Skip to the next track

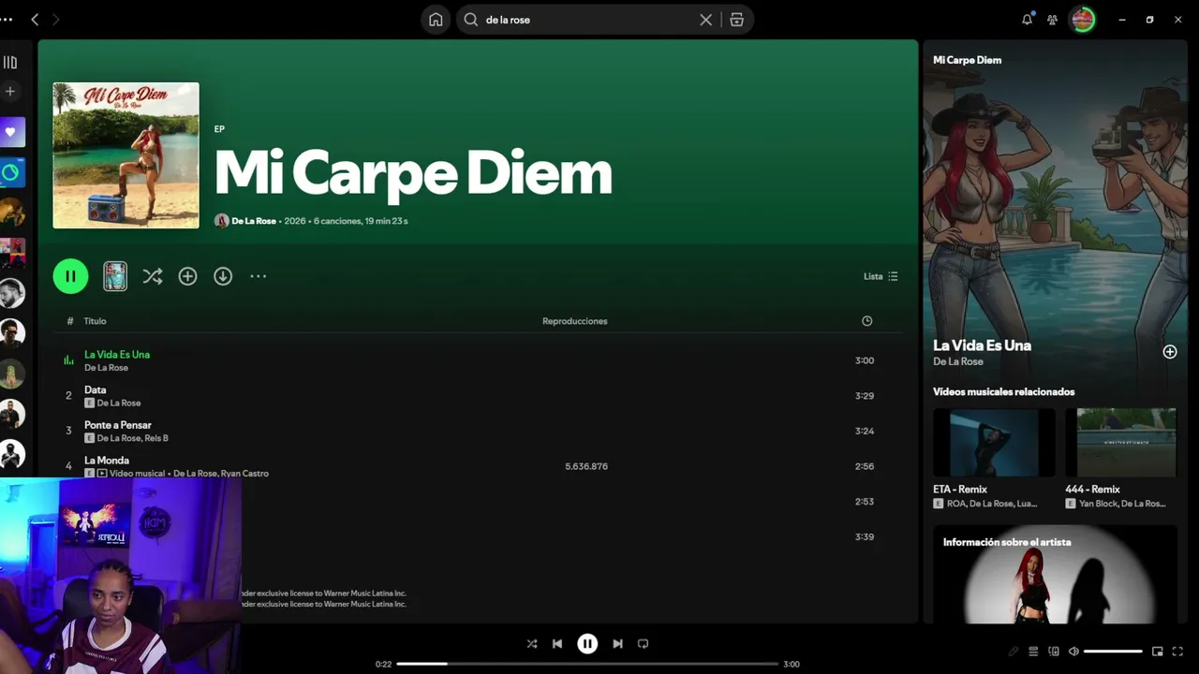(x=617, y=644)
